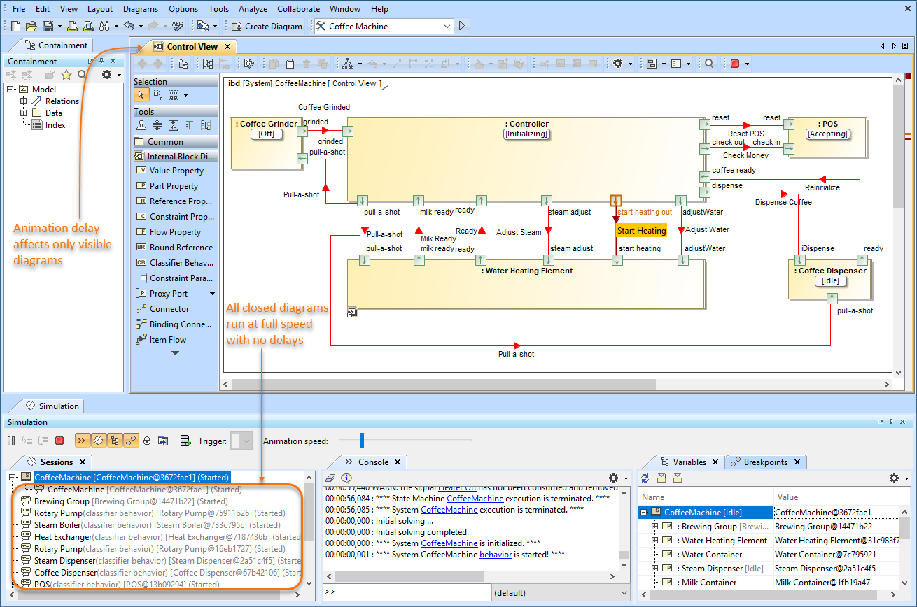The image size is (917, 607).
Task: Toggle the Console panel button in Simulation toolbar
Action: pos(83,441)
